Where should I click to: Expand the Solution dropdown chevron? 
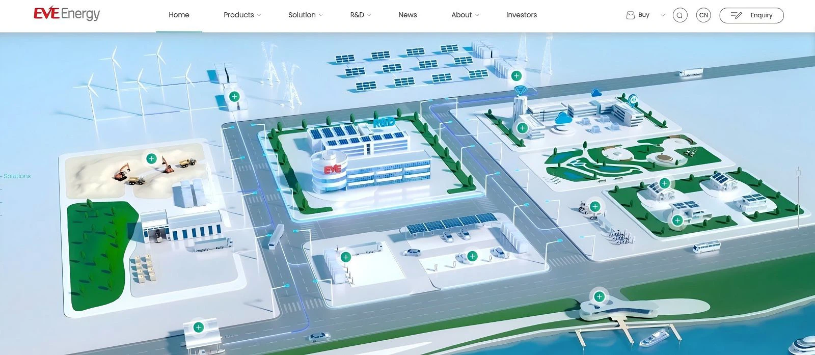tap(320, 15)
